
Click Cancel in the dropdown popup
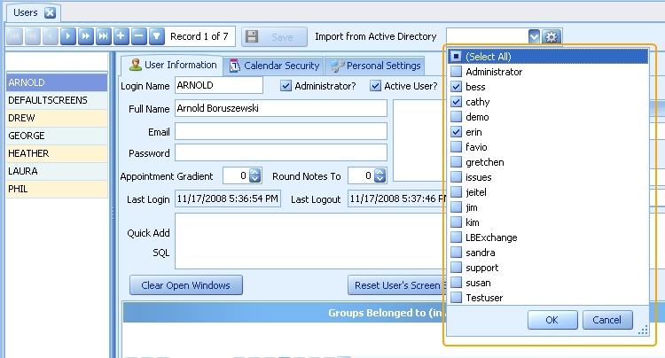pyautogui.click(x=606, y=320)
